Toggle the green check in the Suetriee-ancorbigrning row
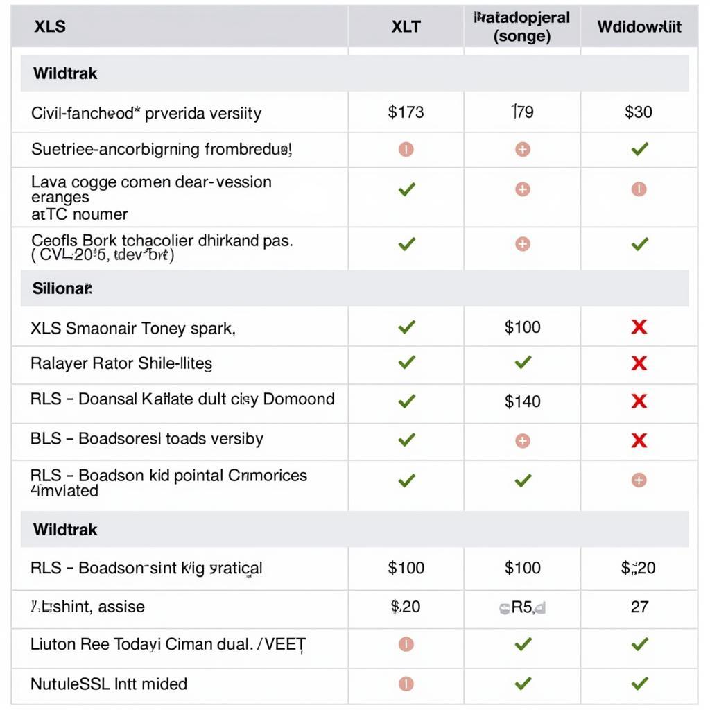This screenshot has height=710, width=710. (639, 149)
